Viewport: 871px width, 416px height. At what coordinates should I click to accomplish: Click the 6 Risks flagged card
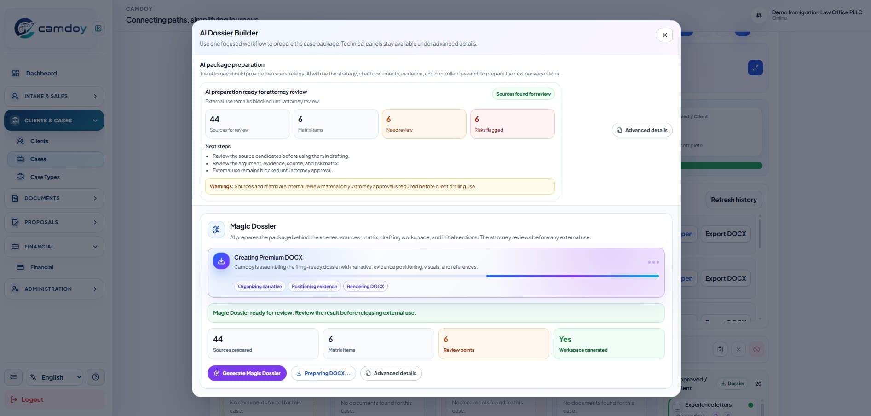point(513,124)
